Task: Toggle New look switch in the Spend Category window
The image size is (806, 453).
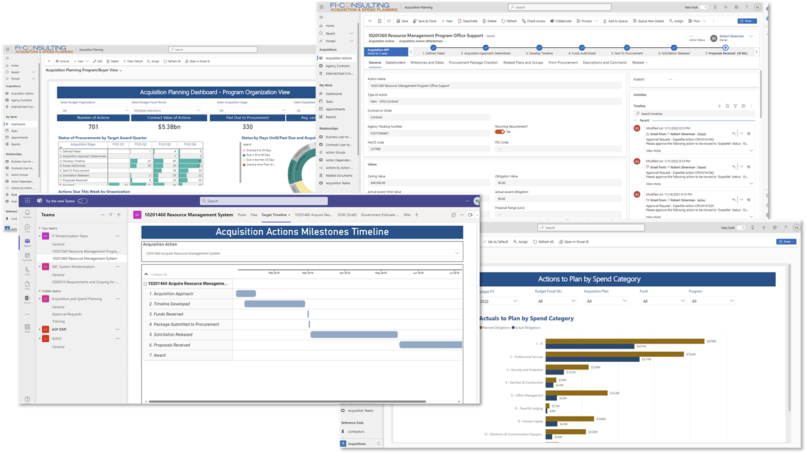Action: (x=741, y=228)
